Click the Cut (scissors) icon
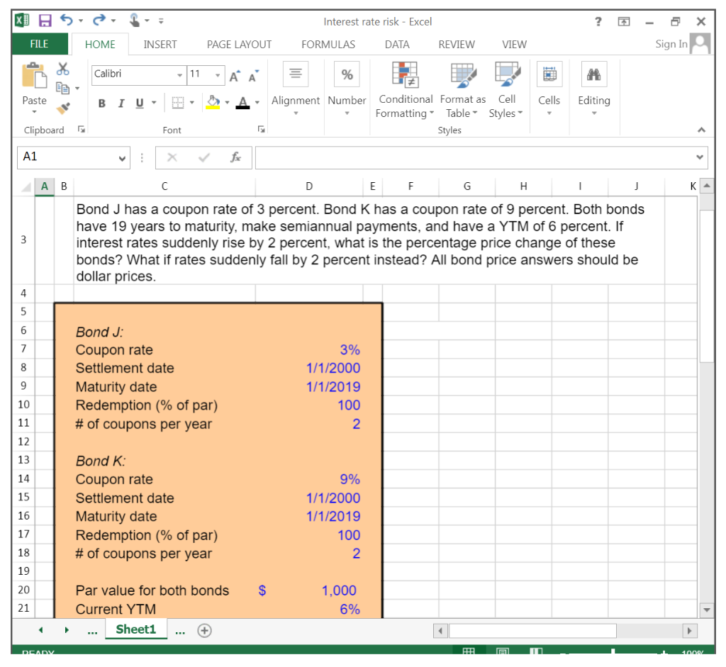The image size is (726, 667). (x=62, y=69)
